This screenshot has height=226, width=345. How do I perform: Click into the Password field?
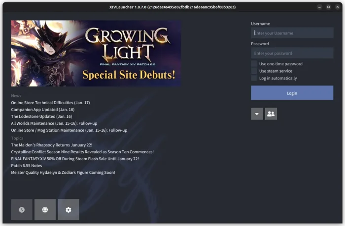292,53
